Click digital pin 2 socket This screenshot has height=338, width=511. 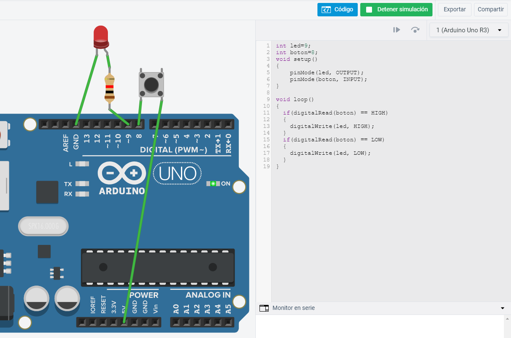pyautogui.click(x=208, y=124)
